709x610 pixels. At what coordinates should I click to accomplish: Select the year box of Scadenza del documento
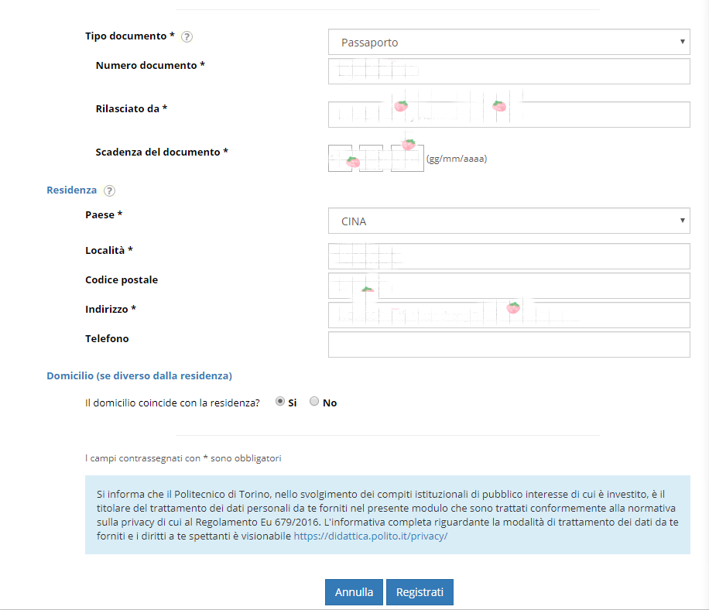[x=407, y=159]
